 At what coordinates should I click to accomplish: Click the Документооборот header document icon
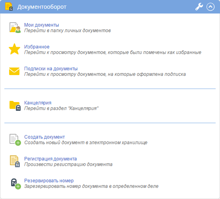[9, 6]
